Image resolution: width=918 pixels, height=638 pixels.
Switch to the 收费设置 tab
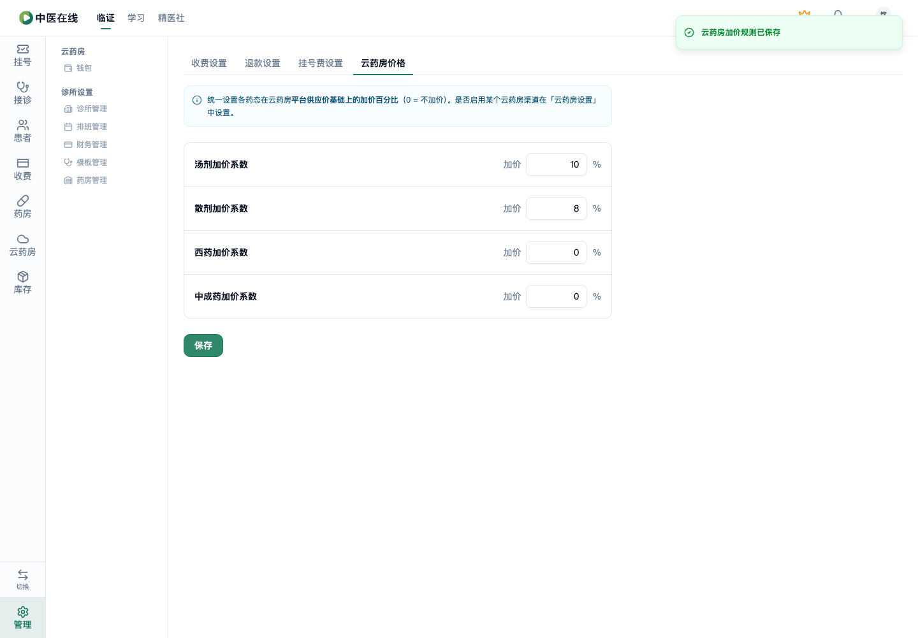209,63
